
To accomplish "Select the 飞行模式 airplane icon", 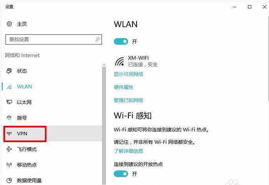I will coord(9,149).
